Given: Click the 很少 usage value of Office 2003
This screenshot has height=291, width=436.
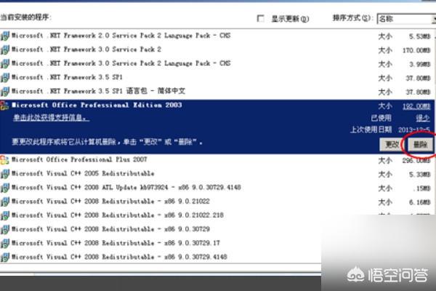Looking at the screenshot, I should [x=423, y=119].
